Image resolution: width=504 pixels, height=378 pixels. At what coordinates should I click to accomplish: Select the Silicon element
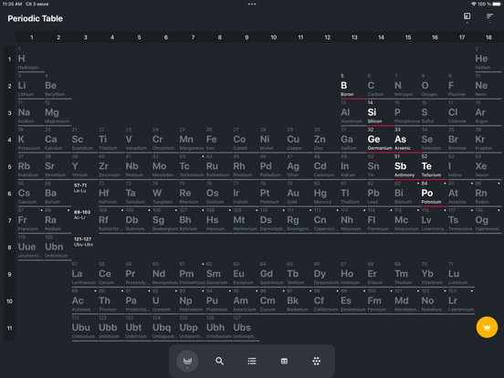point(381,113)
